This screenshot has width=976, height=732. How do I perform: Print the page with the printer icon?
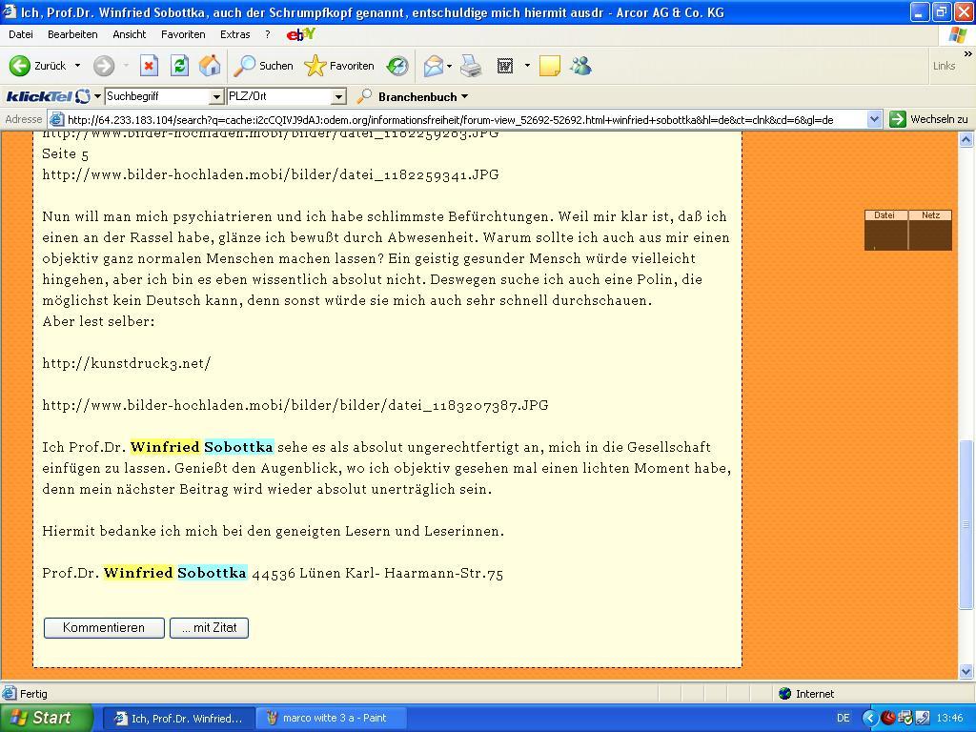click(471, 66)
